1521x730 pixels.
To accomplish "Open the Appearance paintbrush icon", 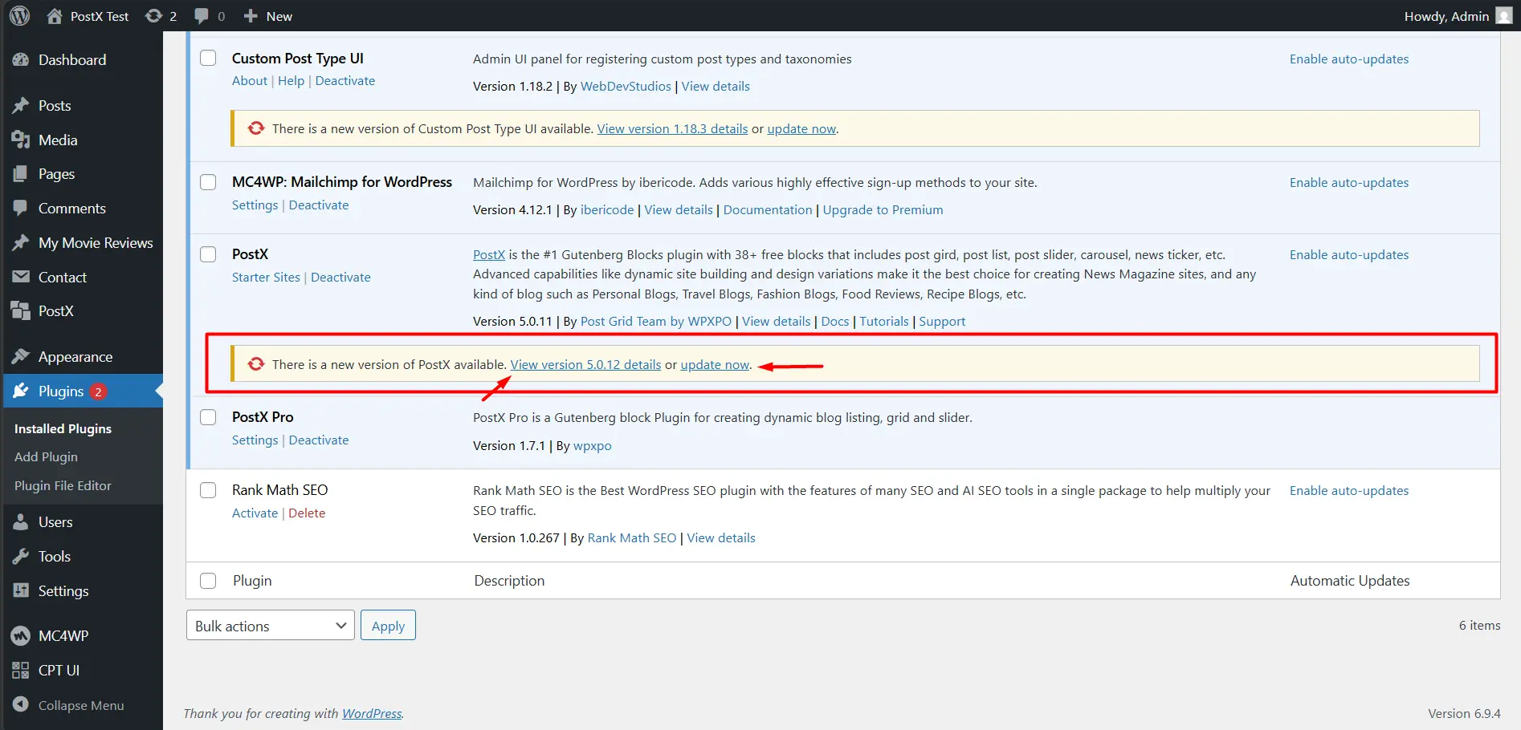I will pyautogui.click(x=22, y=356).
